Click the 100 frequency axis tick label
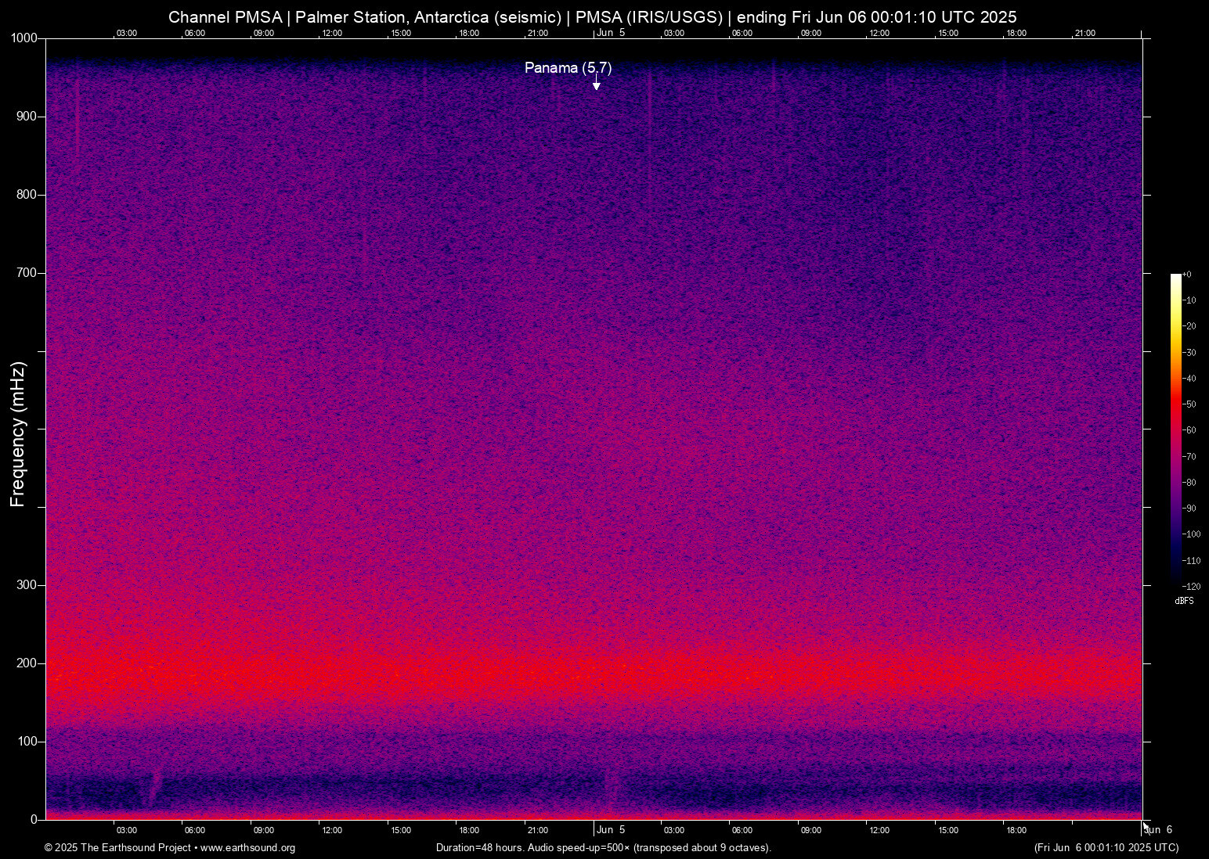 click(x=27, y=742)
